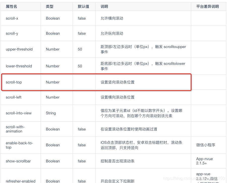Select the enable-back-to-top property name
Image resolution: width=227 pixels, height=183 pixels.
[x=19, y=145]
